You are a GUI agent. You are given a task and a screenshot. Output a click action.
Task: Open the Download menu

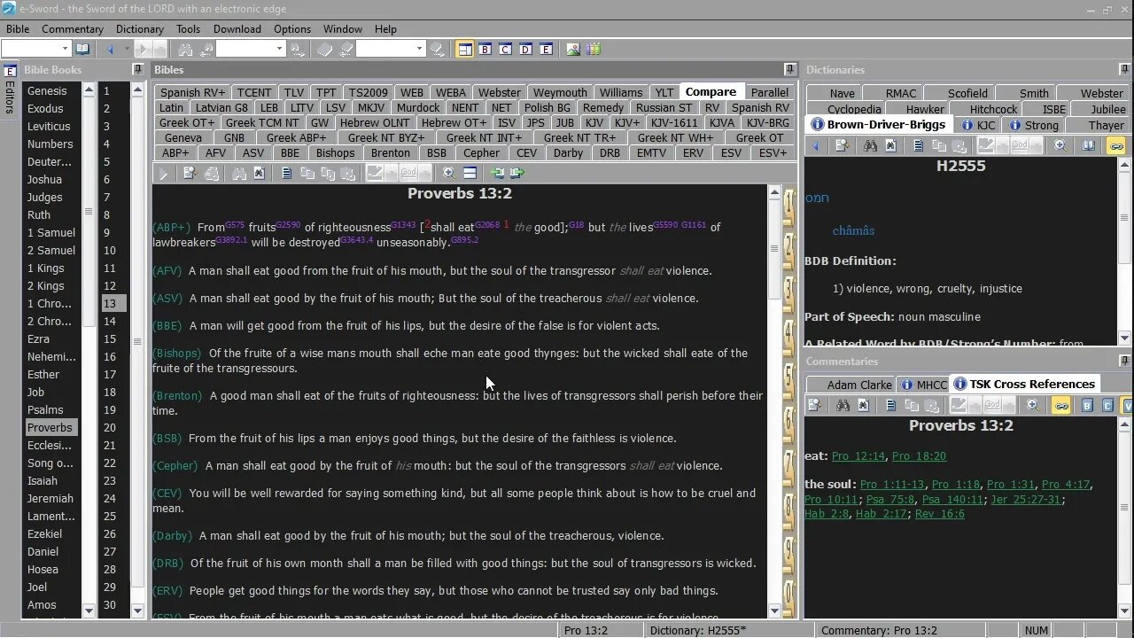237,29
